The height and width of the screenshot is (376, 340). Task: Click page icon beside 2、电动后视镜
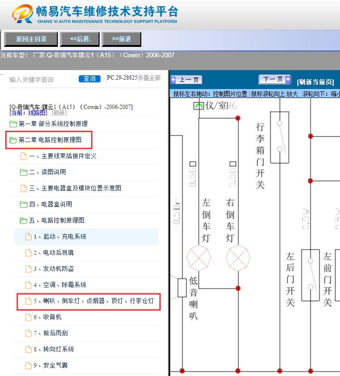pos(28,253)
